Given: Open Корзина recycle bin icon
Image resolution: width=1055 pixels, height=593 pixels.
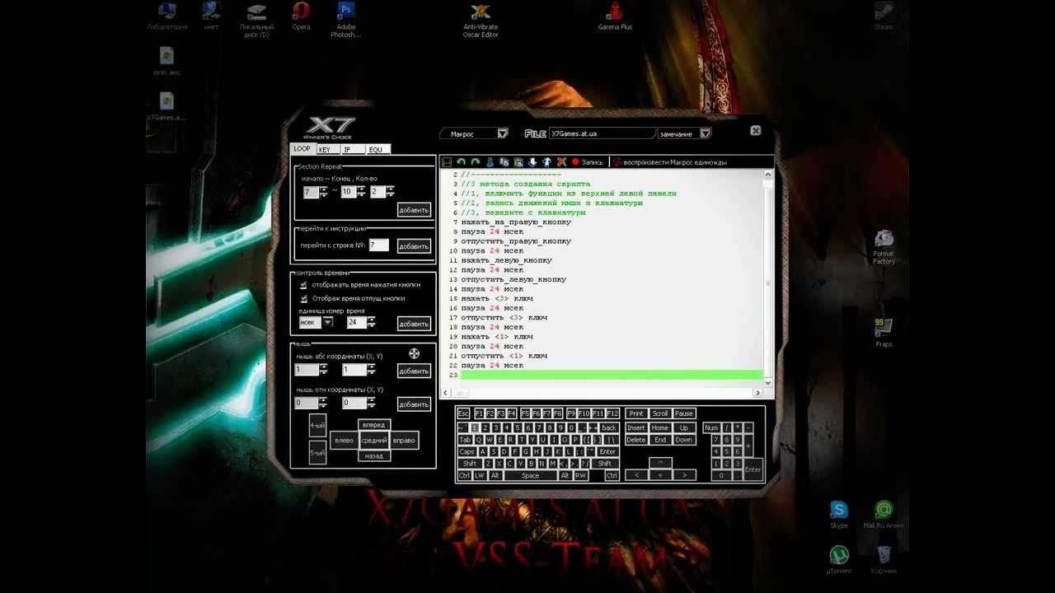Looking at the screenshot, I should coord(884,560).
